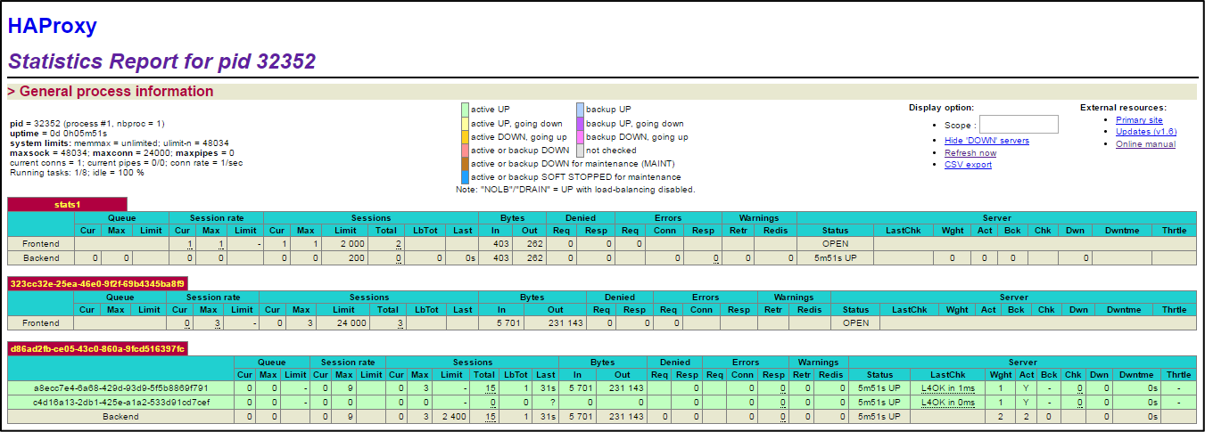Click the orange 'active DOWN, going up' swatch
The height and width of the screenshot is (432, 1205).
(465, 137)
